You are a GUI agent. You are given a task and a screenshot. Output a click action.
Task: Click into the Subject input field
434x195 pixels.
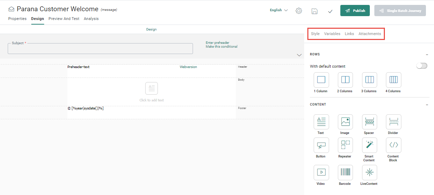pos(100,49)
